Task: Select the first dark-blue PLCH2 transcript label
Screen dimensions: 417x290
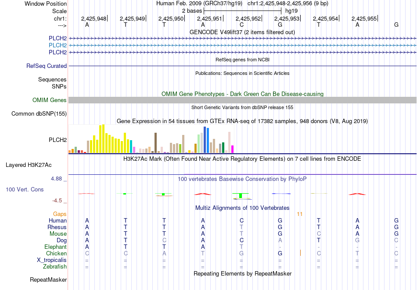Action: click(58, 38)
